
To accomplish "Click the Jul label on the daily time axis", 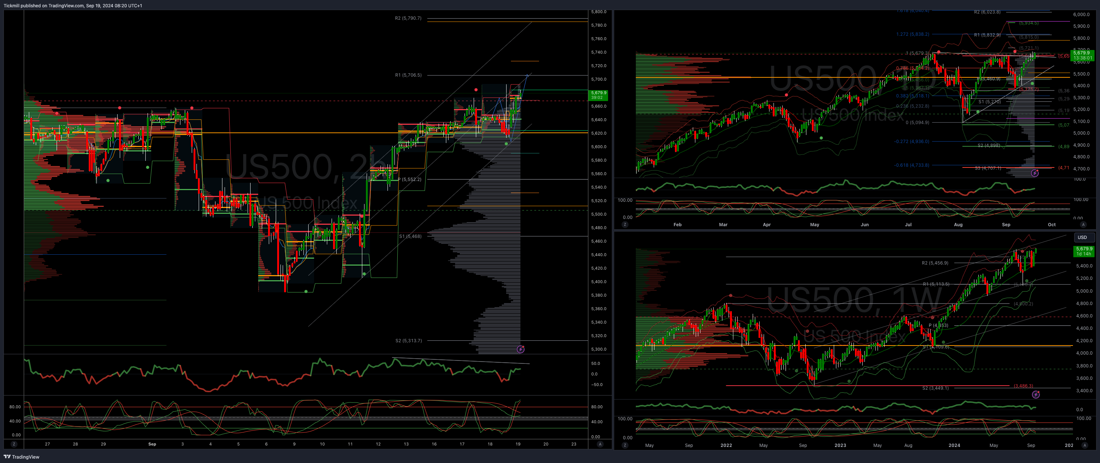I will pos(908,224).
